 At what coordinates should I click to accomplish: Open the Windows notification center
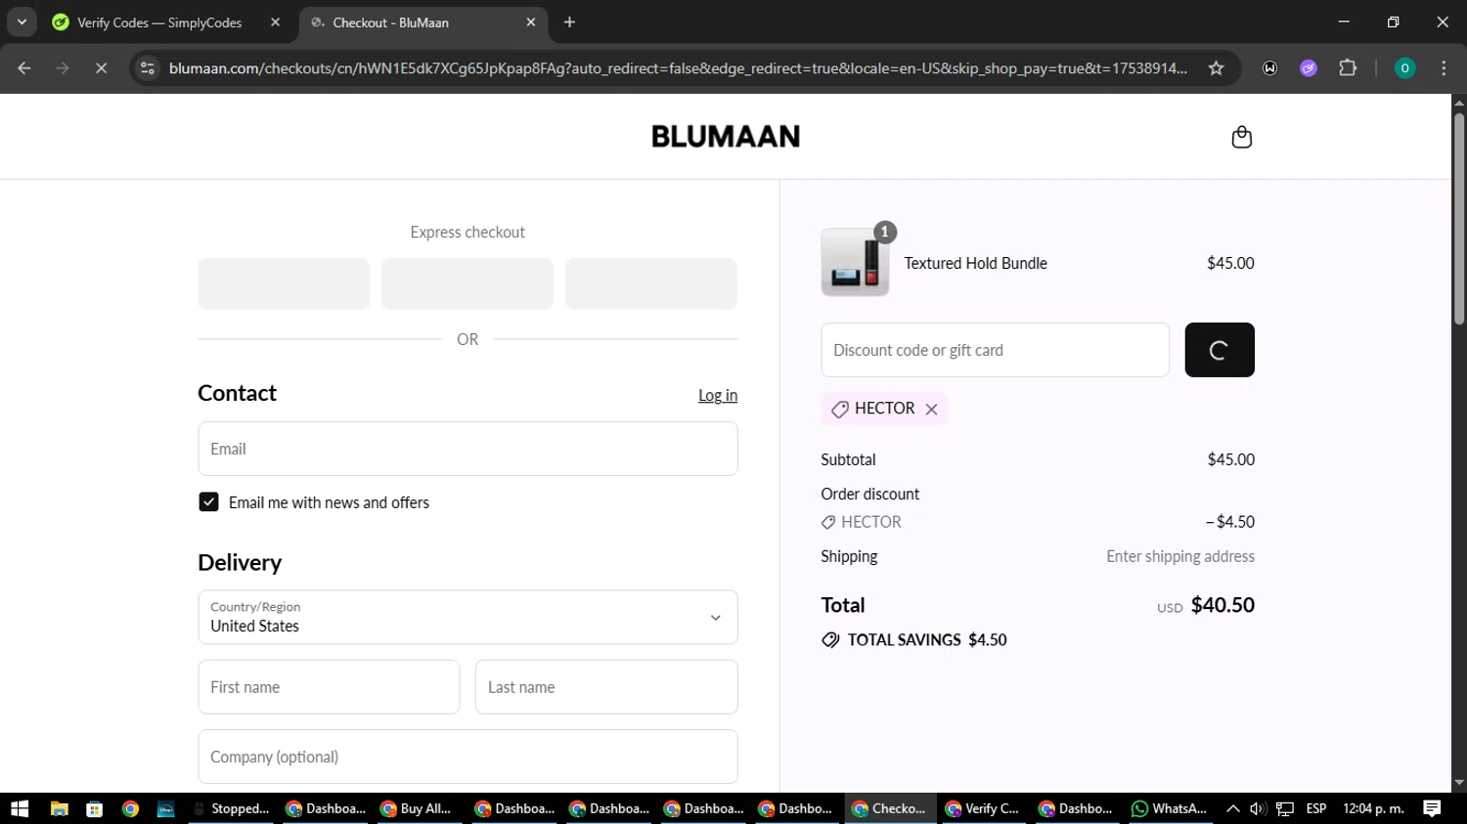point(1432,808)
